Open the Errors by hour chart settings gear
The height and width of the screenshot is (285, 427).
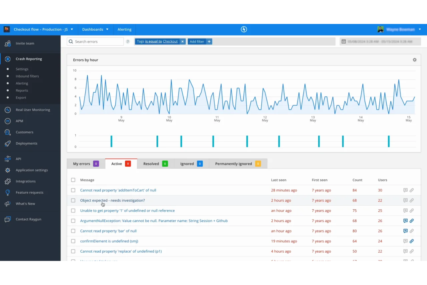pyautogui.click(x=415, y=60)
